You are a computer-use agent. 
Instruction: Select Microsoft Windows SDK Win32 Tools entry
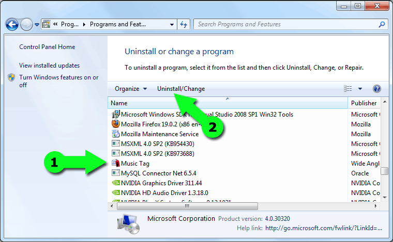[x=207, y=115]
